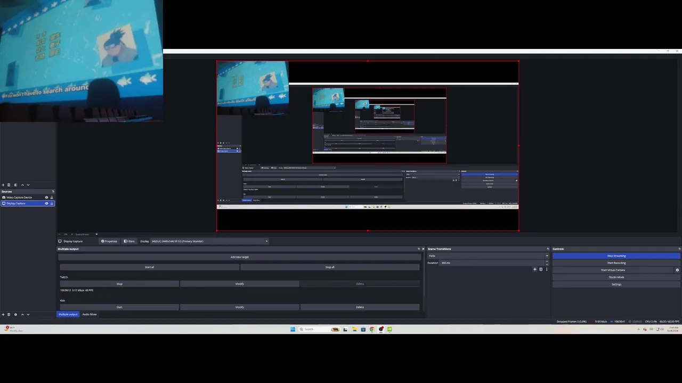The image size is (682, 383).
Task: Open virtual camera settings gear icon
Action: click(677, 270)
